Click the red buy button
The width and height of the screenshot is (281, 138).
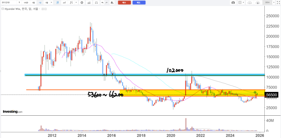pos(124,3)
